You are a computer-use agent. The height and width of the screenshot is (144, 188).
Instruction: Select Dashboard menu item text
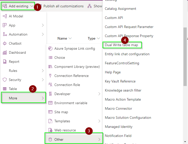pos(17,52)
